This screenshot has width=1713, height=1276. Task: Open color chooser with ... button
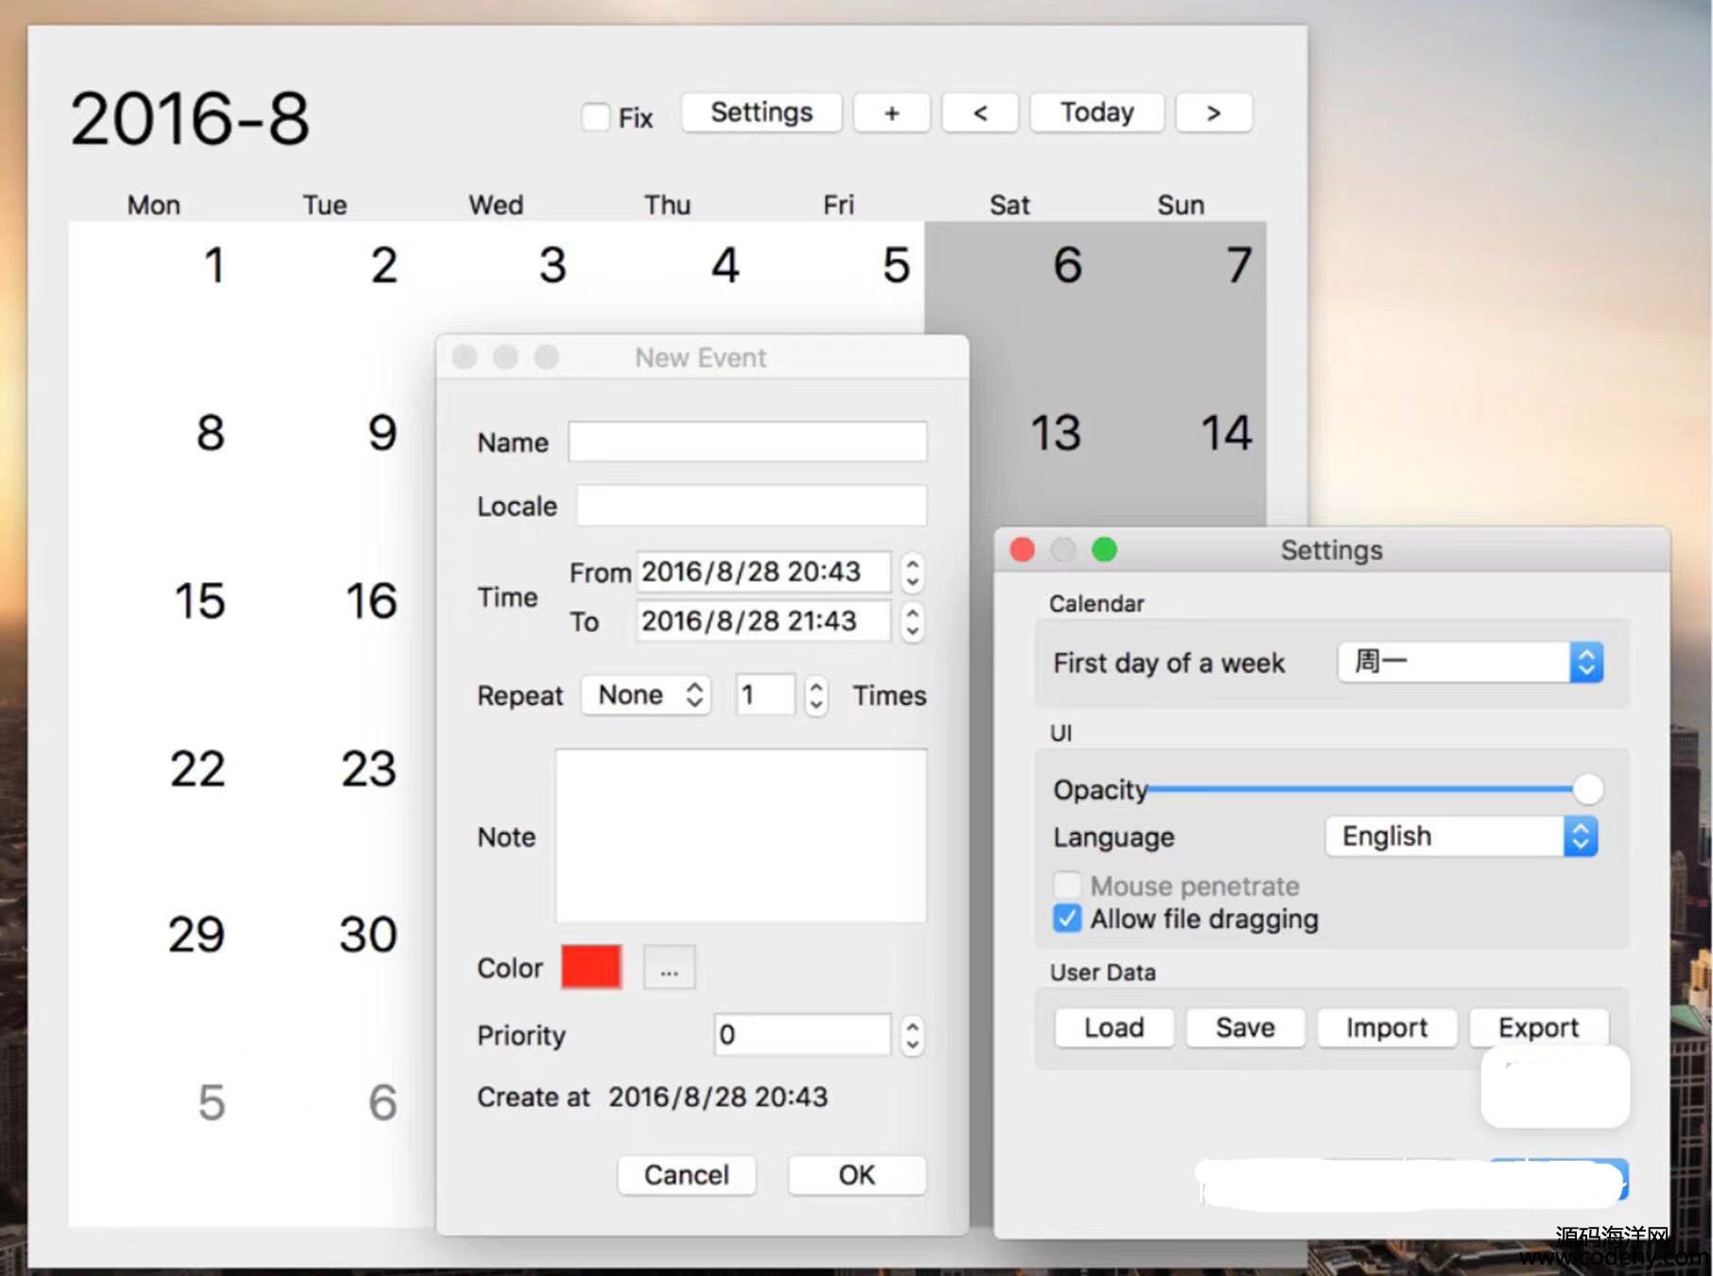670,967
